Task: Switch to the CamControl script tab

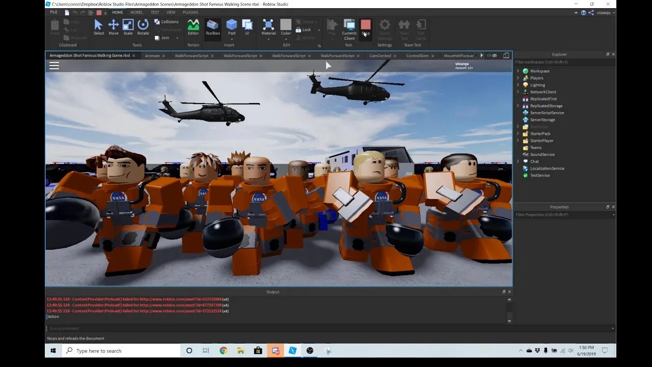Action: click(x=381, y=56)
